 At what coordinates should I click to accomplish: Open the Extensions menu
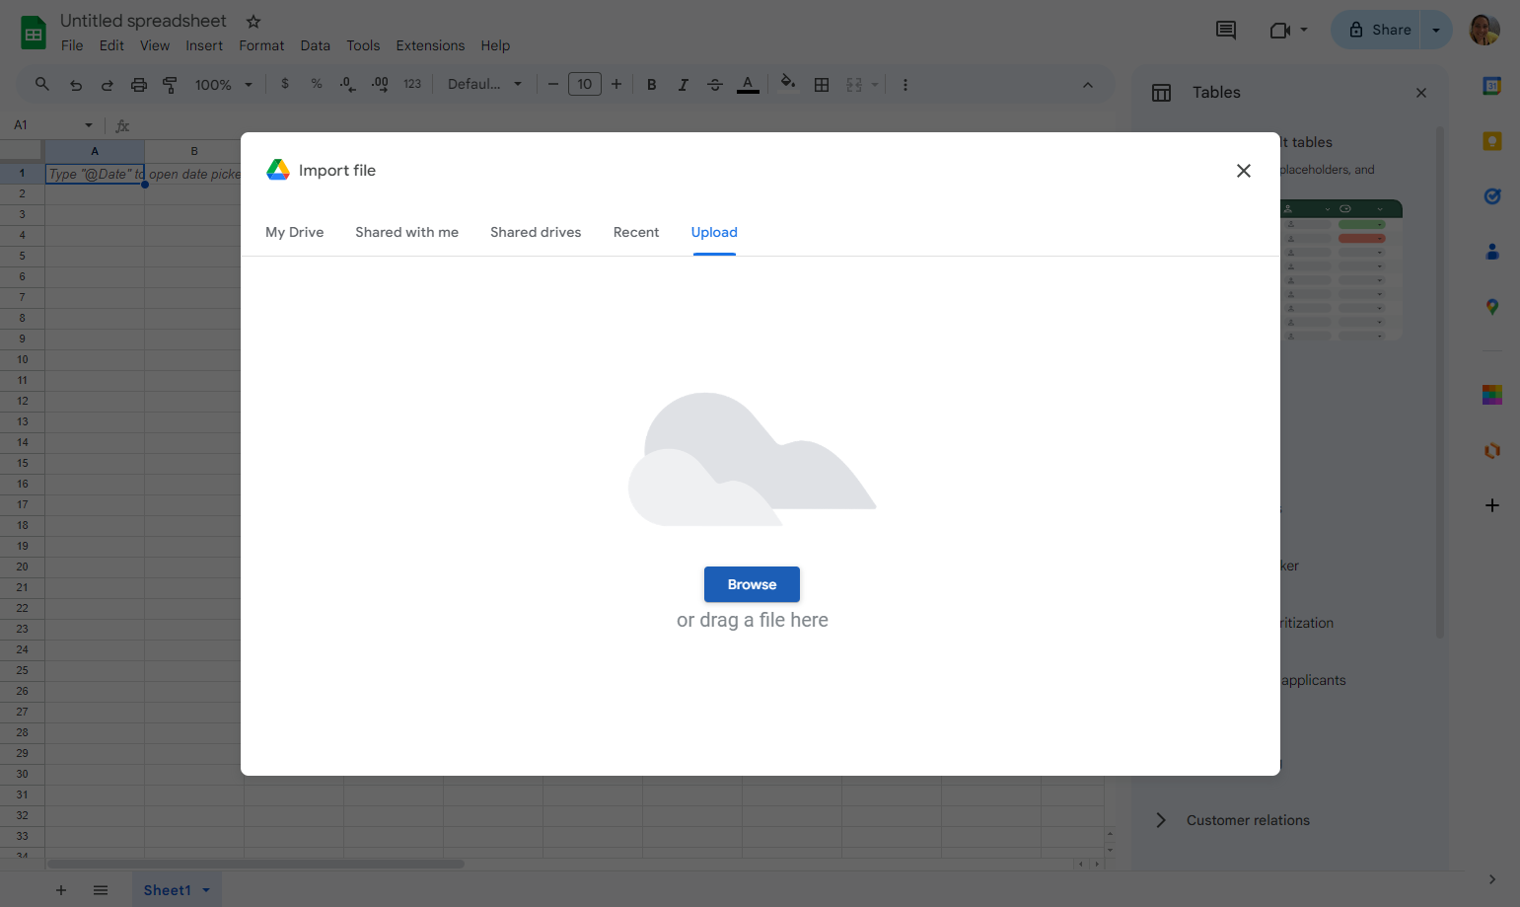point(430,45)
